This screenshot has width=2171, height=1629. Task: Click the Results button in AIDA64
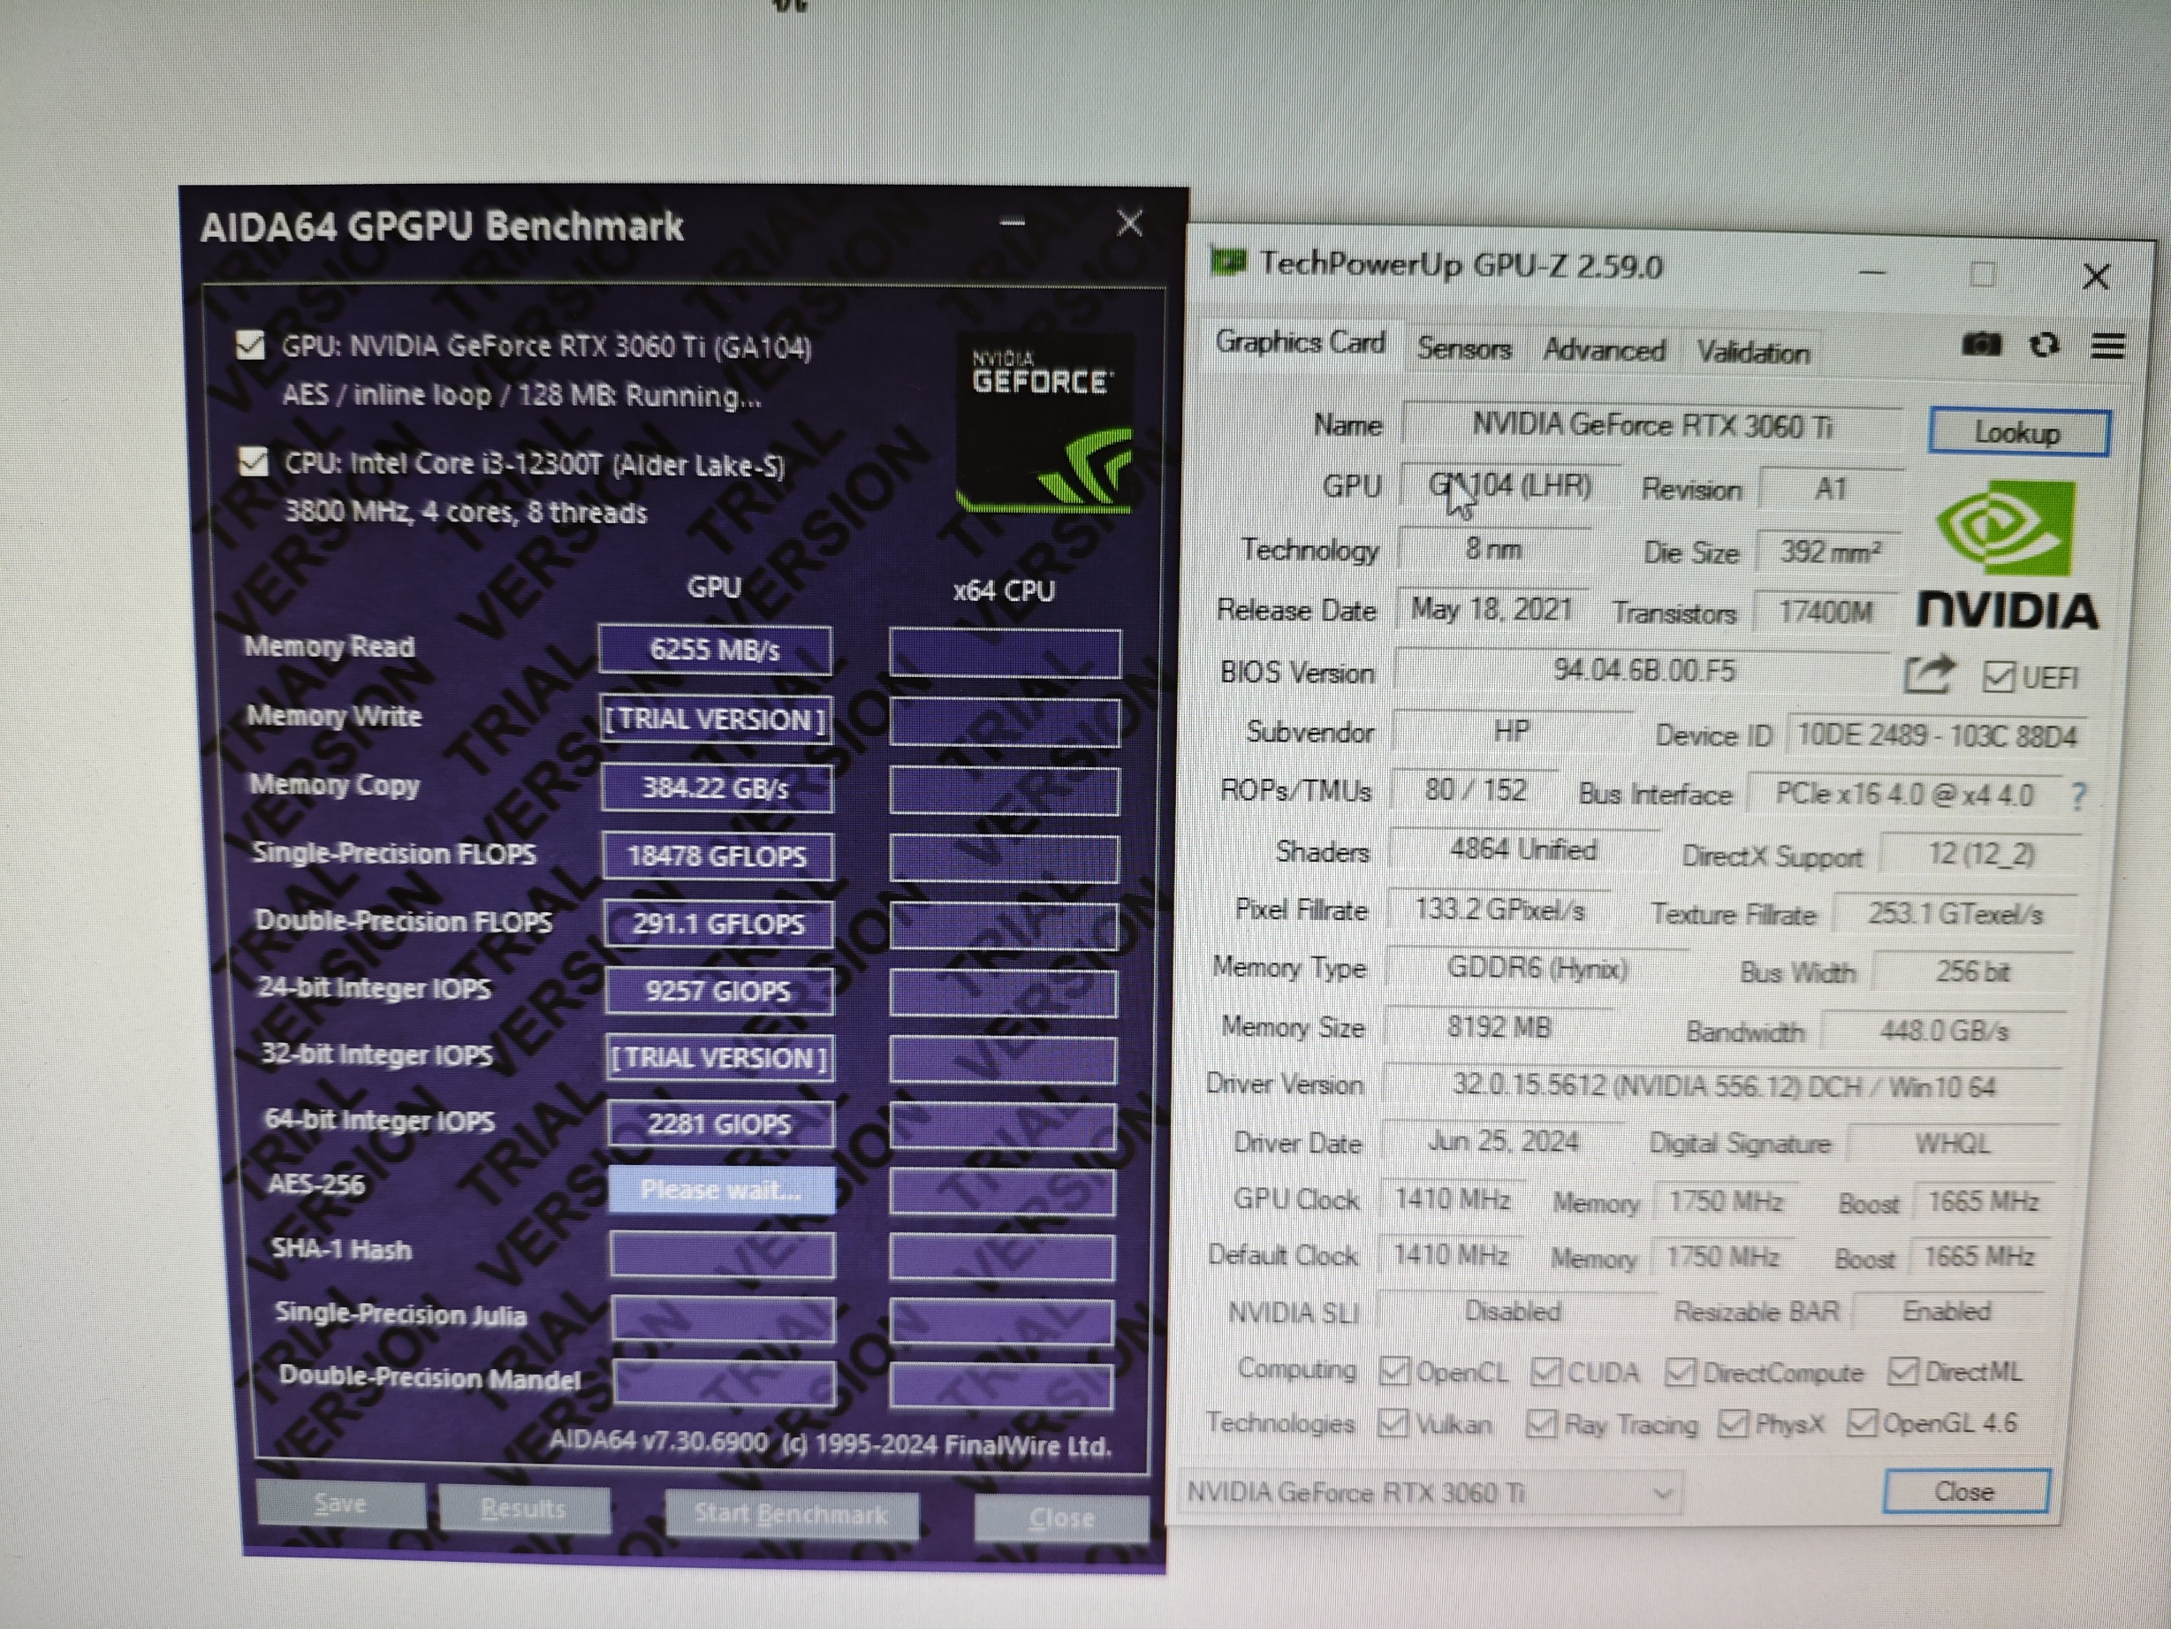click(x=523, y=1508)
